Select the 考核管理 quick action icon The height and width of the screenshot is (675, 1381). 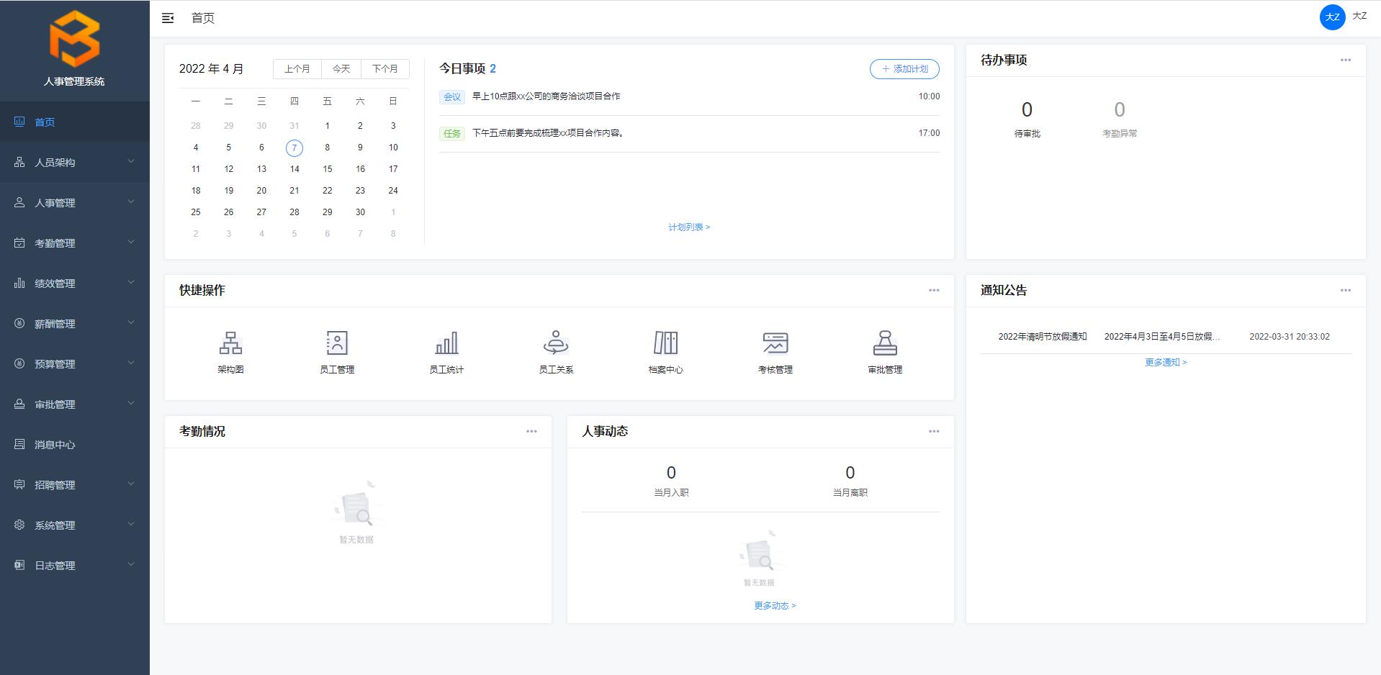tap(775, 343)
